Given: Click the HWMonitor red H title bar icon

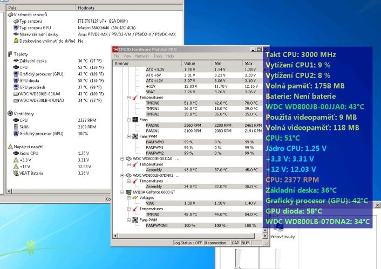Looking at the screenshot, I should tap(115, 49).
